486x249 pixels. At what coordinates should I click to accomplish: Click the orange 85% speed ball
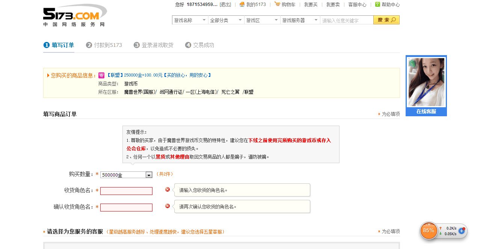429,231
